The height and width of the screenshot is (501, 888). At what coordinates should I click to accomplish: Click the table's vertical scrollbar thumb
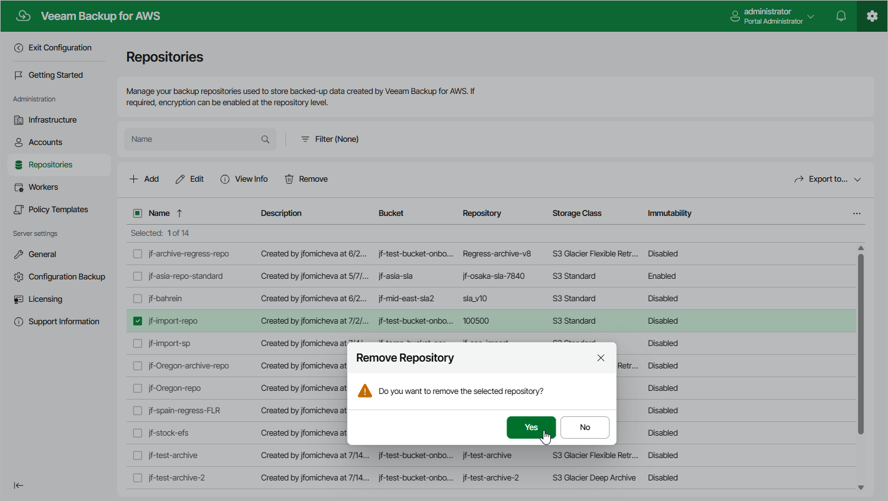861,344
